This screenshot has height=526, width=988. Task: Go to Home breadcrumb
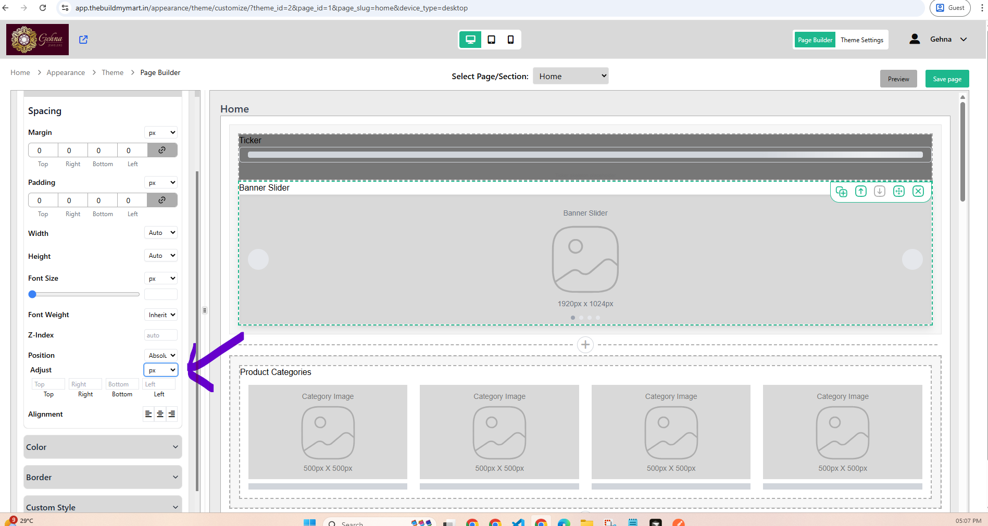click(x=20, y=72)
